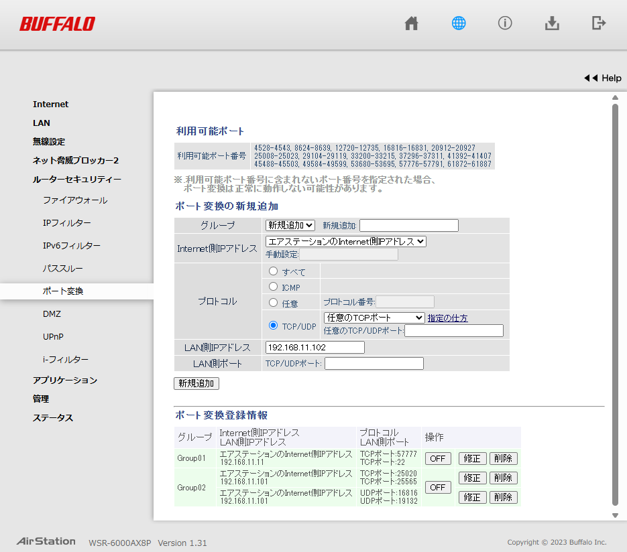Click the scrollbar down arrow
This screenshot has width=627, height=552.
(x=615, y=516)
